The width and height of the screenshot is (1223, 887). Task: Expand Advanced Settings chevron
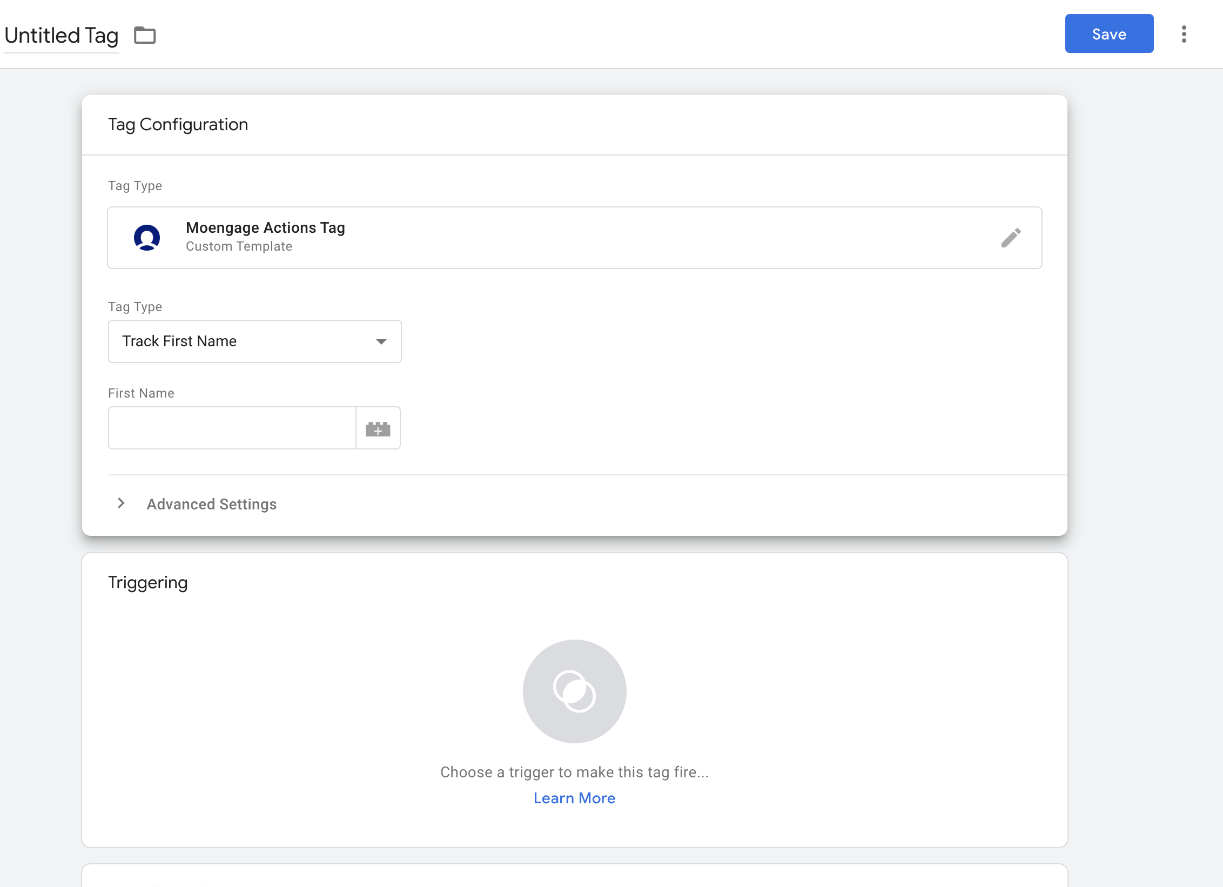[x=121, y=503]
